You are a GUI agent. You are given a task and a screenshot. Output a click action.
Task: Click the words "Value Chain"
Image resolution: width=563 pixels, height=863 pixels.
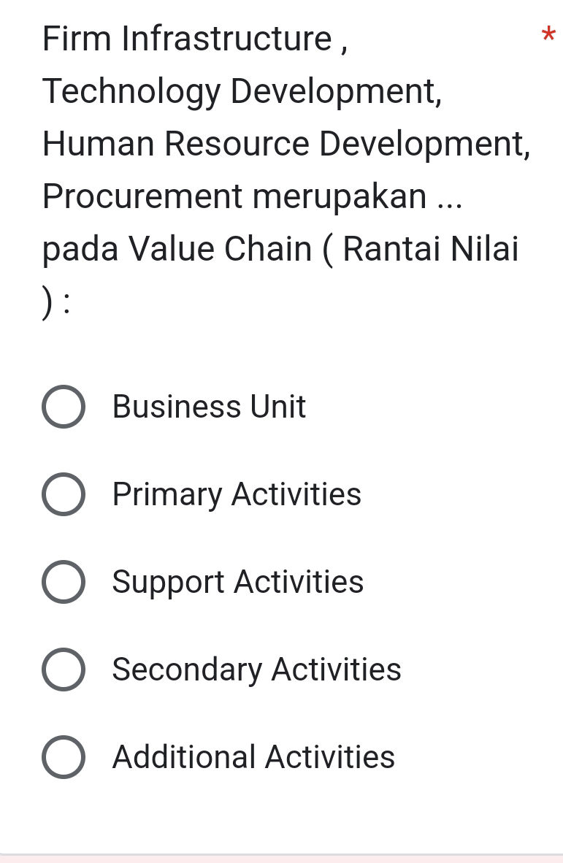(x=220, y=248)
